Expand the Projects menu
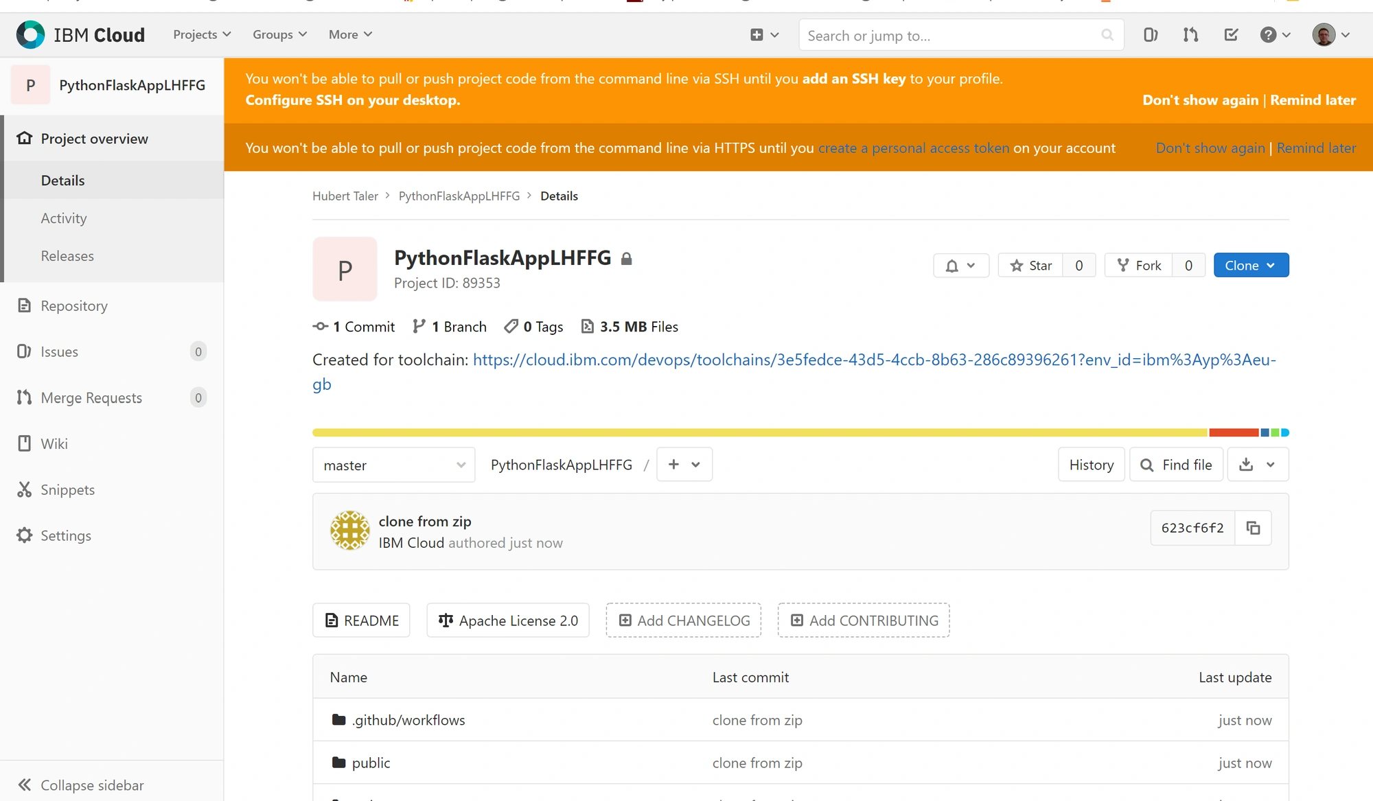 [x=202, y=35]
